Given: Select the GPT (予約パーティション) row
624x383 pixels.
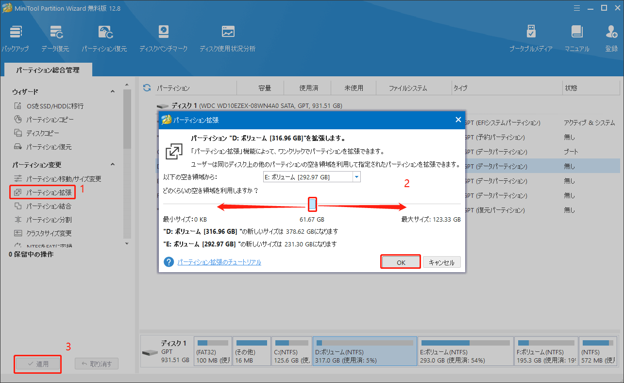Looking at the screenshot, I should 495,138.
